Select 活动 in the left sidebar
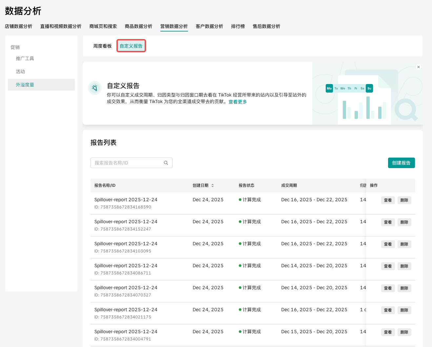Viewport: 432px width, 347px height. pos(20,72)
